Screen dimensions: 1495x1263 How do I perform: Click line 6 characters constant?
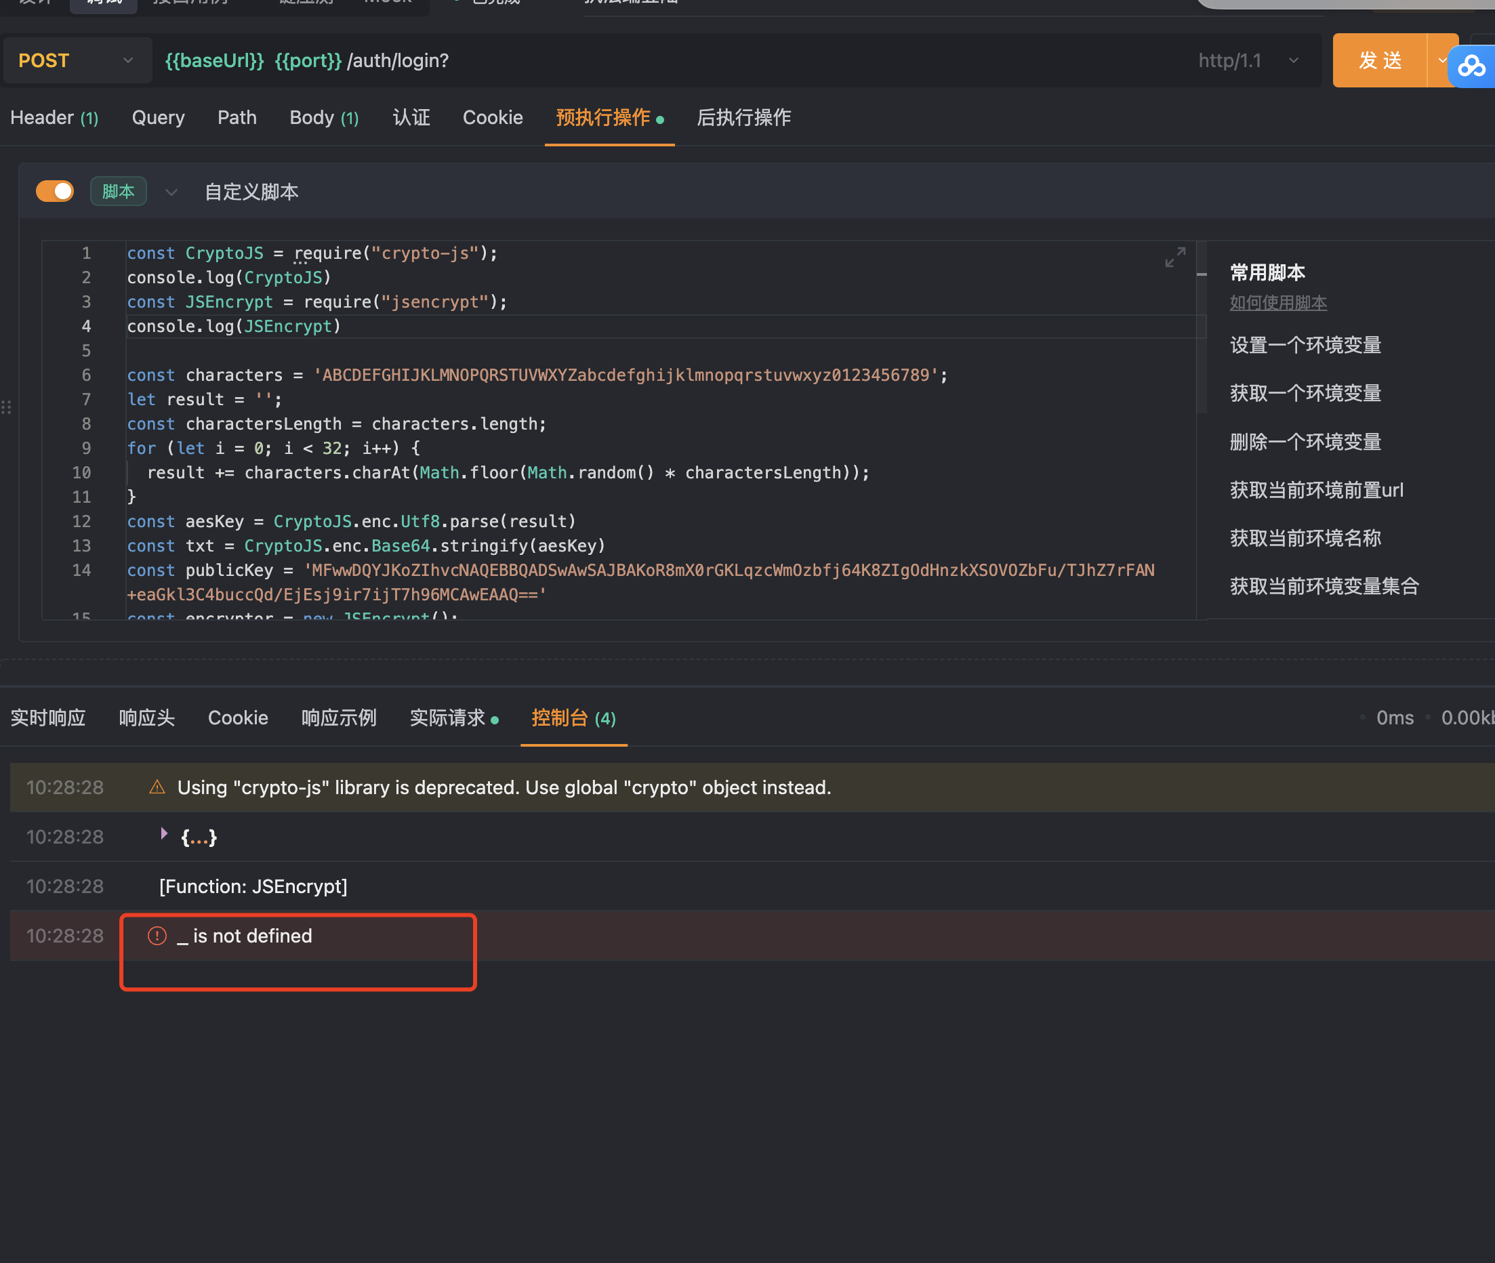(537, 375)
